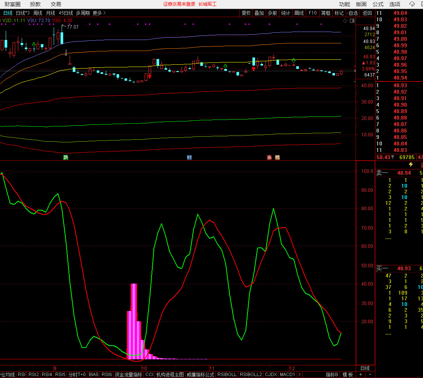
Task: Select the RSI4 indicator tab
Action: pos(47,375)
